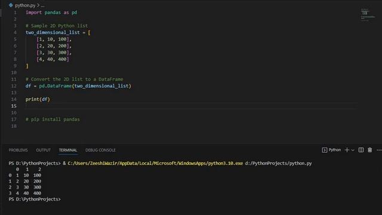
Task: Open python.py breadcrumb label
Action: coord(25,5)
